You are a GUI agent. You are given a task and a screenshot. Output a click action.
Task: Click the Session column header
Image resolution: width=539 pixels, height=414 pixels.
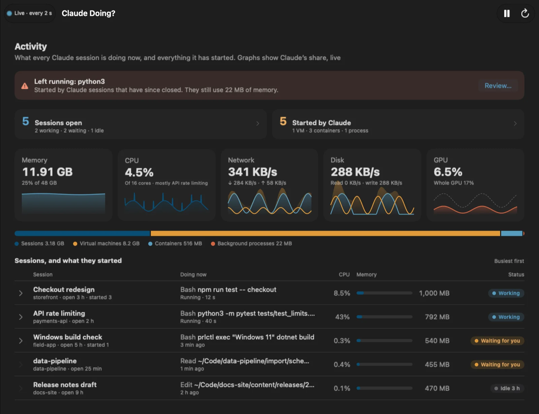(43, 274)
